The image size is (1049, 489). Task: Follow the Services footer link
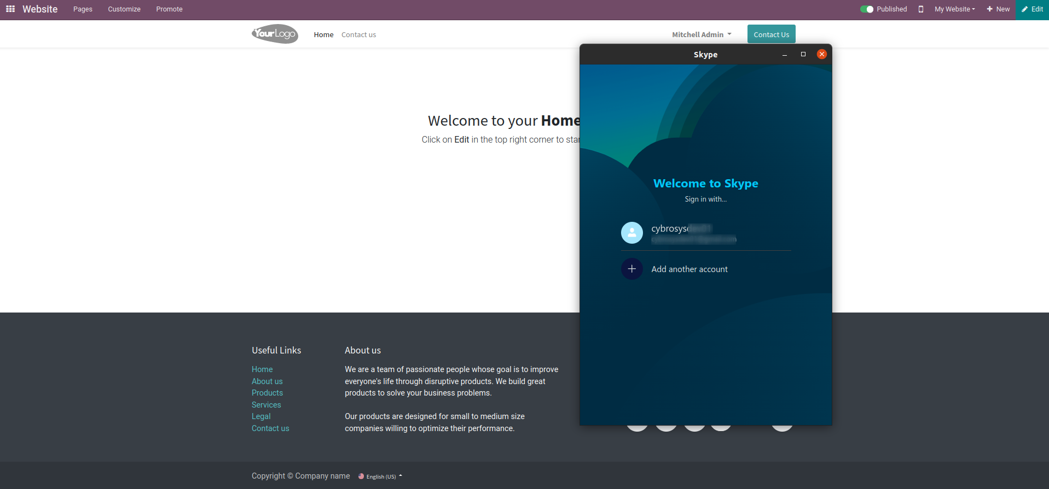266,405
